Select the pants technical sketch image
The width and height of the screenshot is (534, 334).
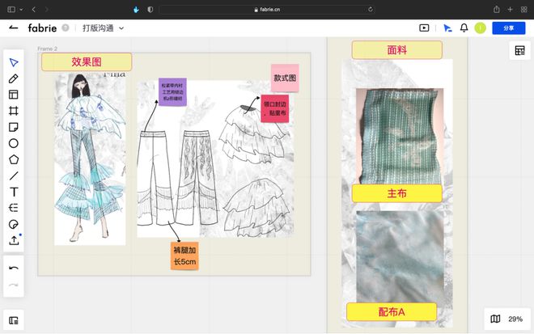(x=215, y=159)
